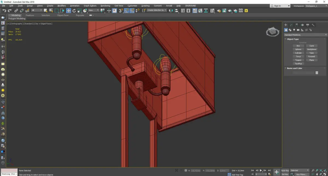Open the reference coordinate 'View' dropdown
Image resolution: width=328 pixels, height=176 pixels.
93,10
